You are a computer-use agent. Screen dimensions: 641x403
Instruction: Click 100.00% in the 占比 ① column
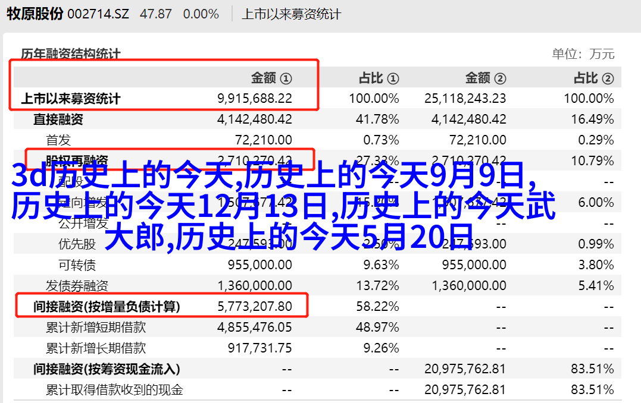pos(374,99)
